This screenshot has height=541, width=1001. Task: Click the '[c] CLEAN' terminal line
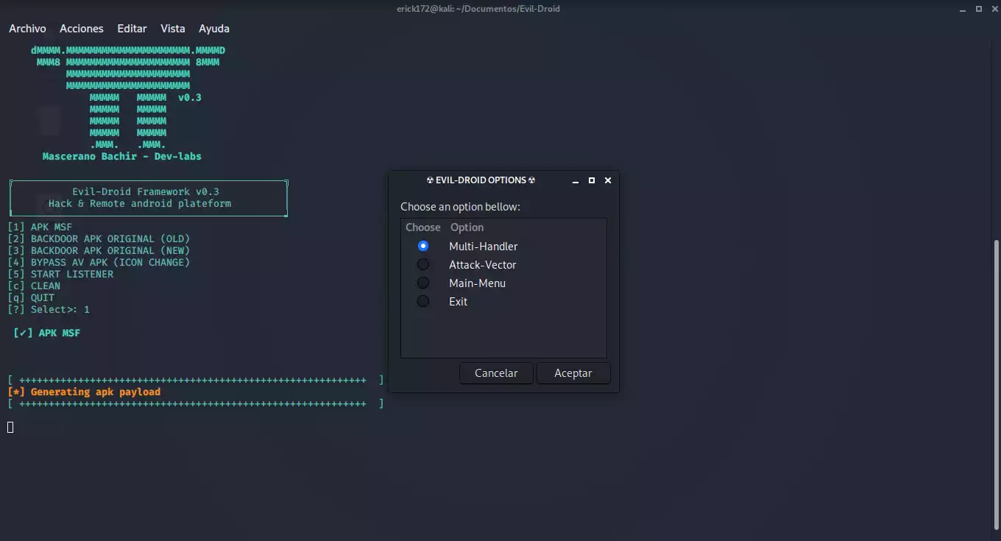[34, 286]
